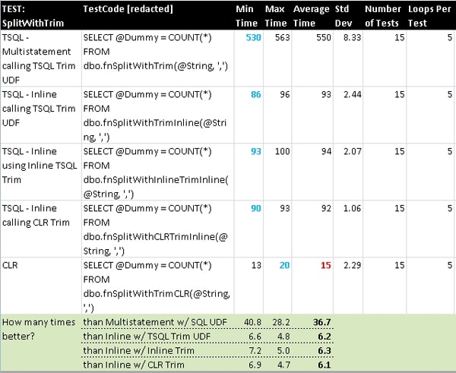Click the blue 86 min time value
Viewport: 456px width, 373px height.
[255, 95]
